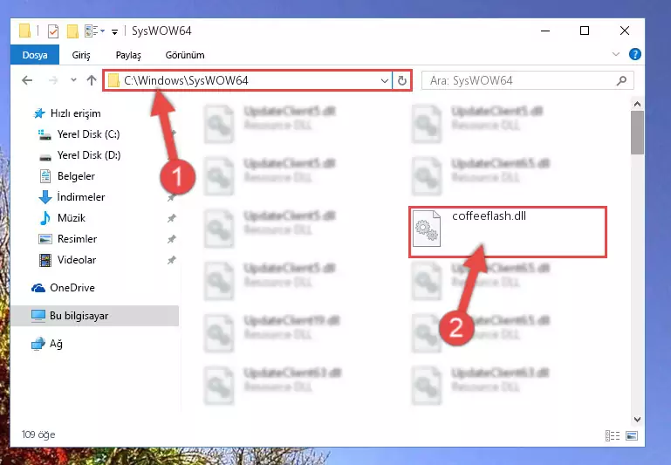Image resolution: width=671 pixels, height=465 pixels.
Task: Click the file list scroll up arrow
Action: [x=637, y=104]
